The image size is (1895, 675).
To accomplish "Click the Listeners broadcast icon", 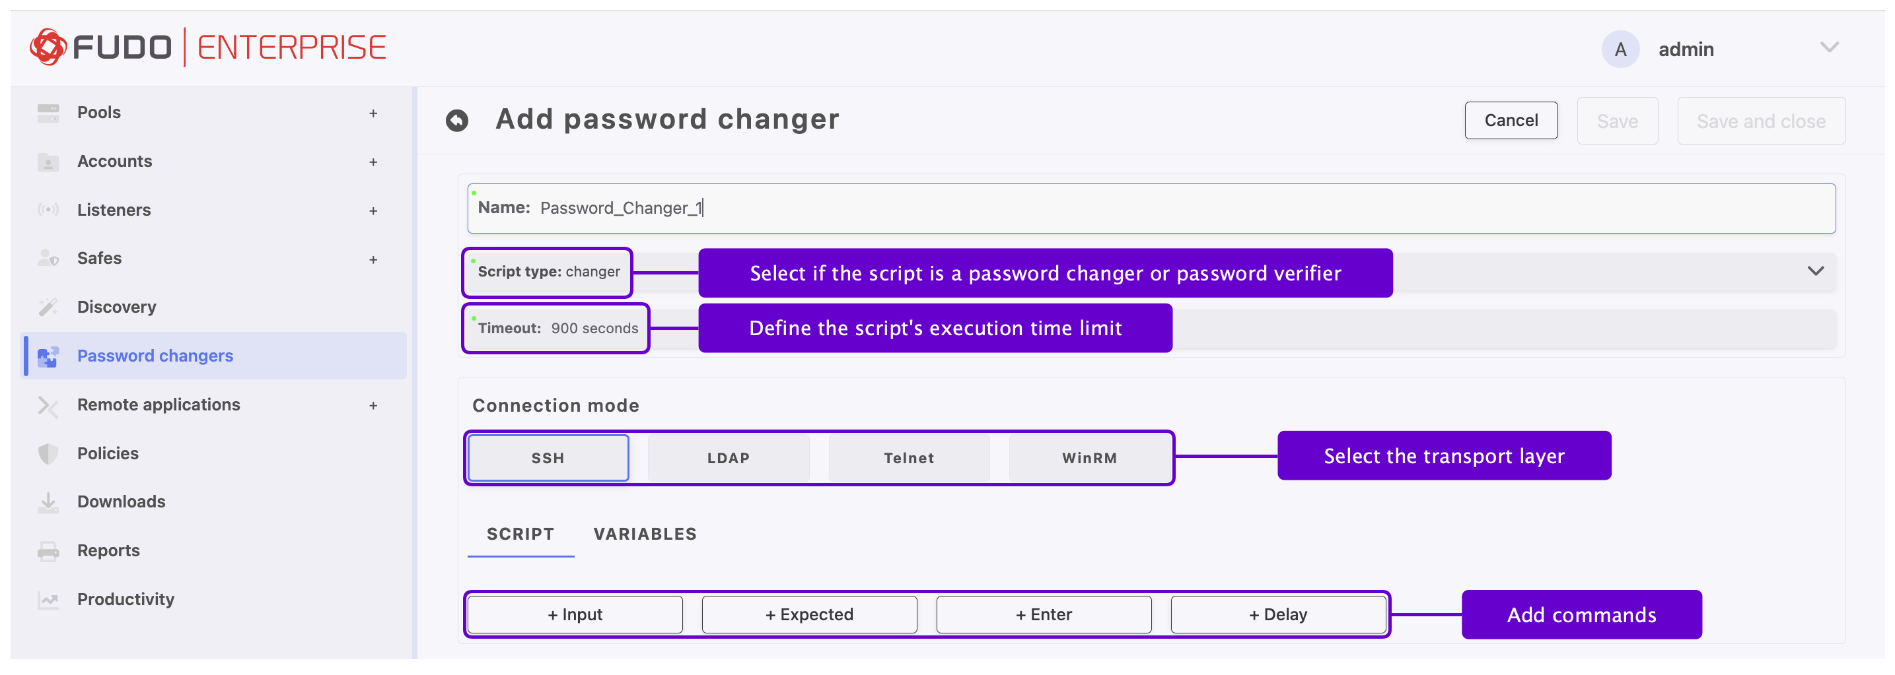I will point(48,210).
